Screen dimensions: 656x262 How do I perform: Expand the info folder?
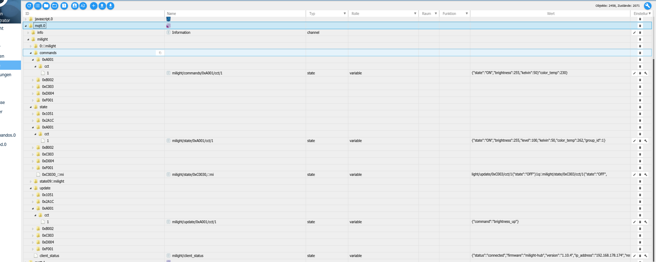pos(28,33)
